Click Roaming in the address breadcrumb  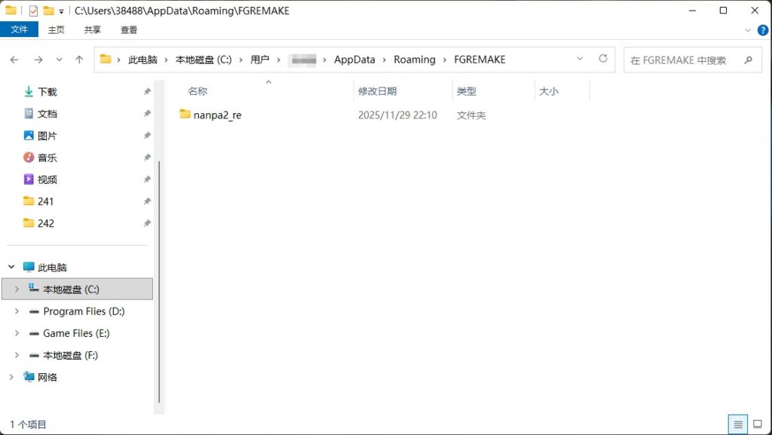tap(415, 60)
